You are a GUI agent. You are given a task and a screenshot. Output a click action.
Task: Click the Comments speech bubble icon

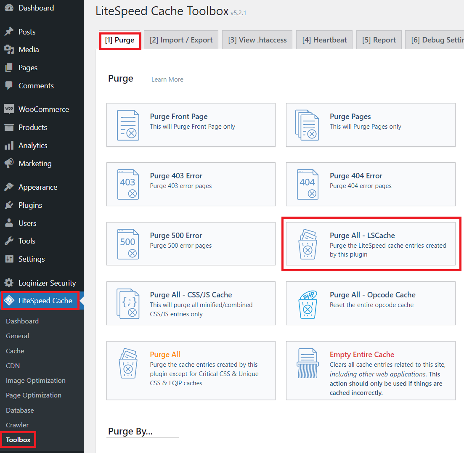point(9,86)
